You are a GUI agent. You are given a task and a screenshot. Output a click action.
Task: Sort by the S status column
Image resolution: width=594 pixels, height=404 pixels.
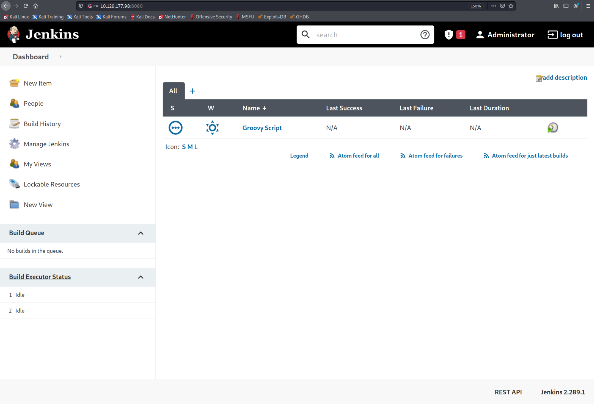pyautogui.click(x=172, y=108)
